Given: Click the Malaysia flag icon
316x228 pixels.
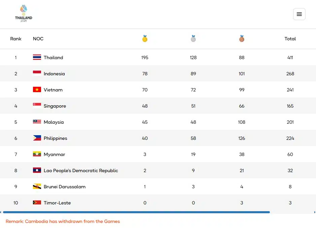Looking at the screenshot, I should click(x=37, y=122).
